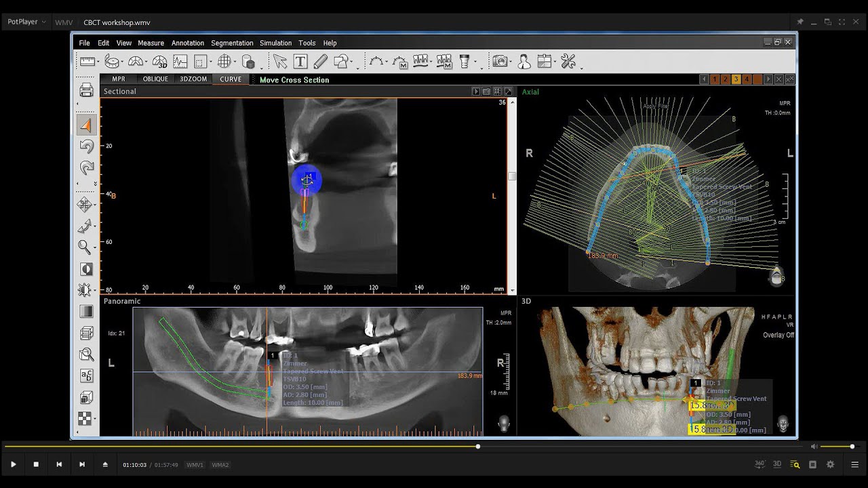The width and height of the screenshot is (868, 488).
Task: Click the Sectional view vertical scrollbar thumb
Action: pos(512,176)
